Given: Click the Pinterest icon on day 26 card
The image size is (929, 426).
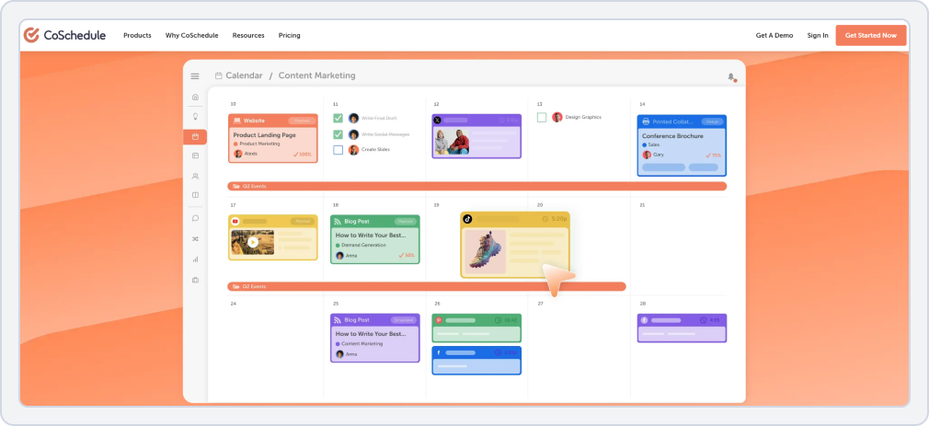Looking at the screenshot, I should coord(439,320).
